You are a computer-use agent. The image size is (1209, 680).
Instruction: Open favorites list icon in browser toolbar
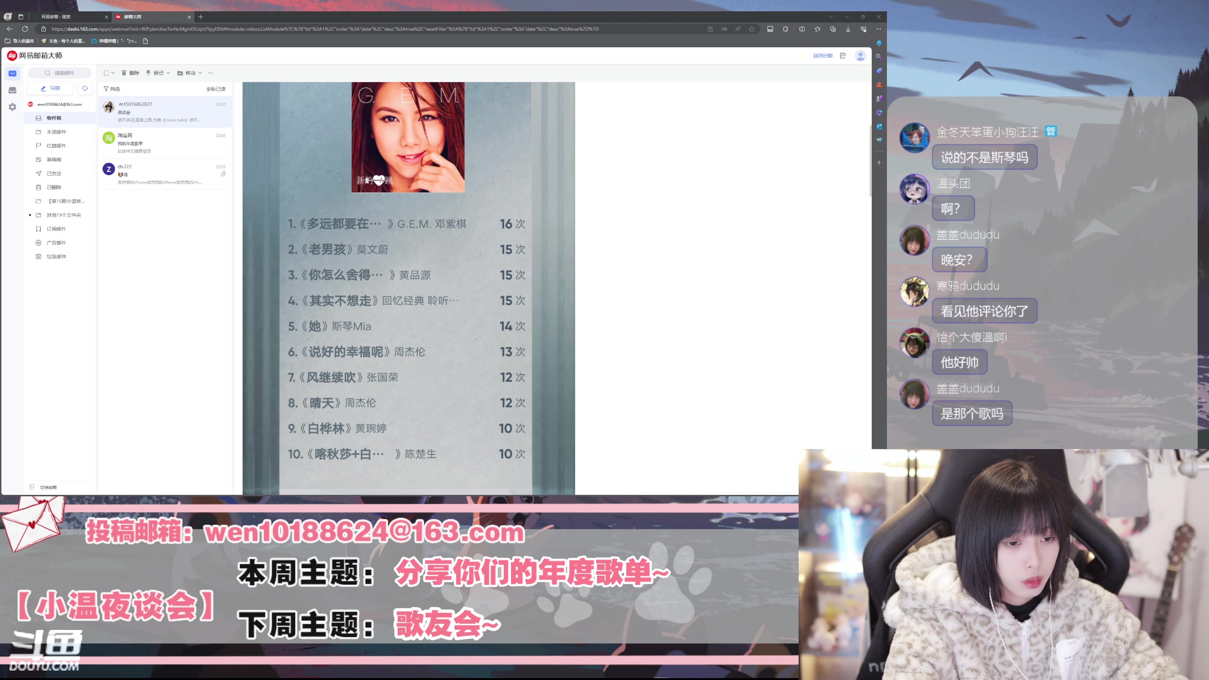click(x=817, y=29)
